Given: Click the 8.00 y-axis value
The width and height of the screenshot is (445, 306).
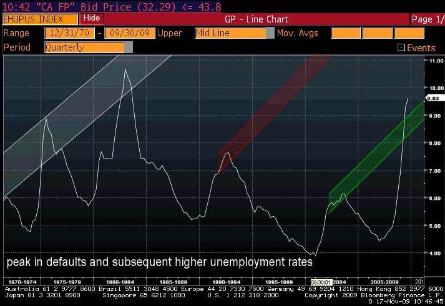Looking at the screenshot, I should pyautogui.click(x=436, y=144).
